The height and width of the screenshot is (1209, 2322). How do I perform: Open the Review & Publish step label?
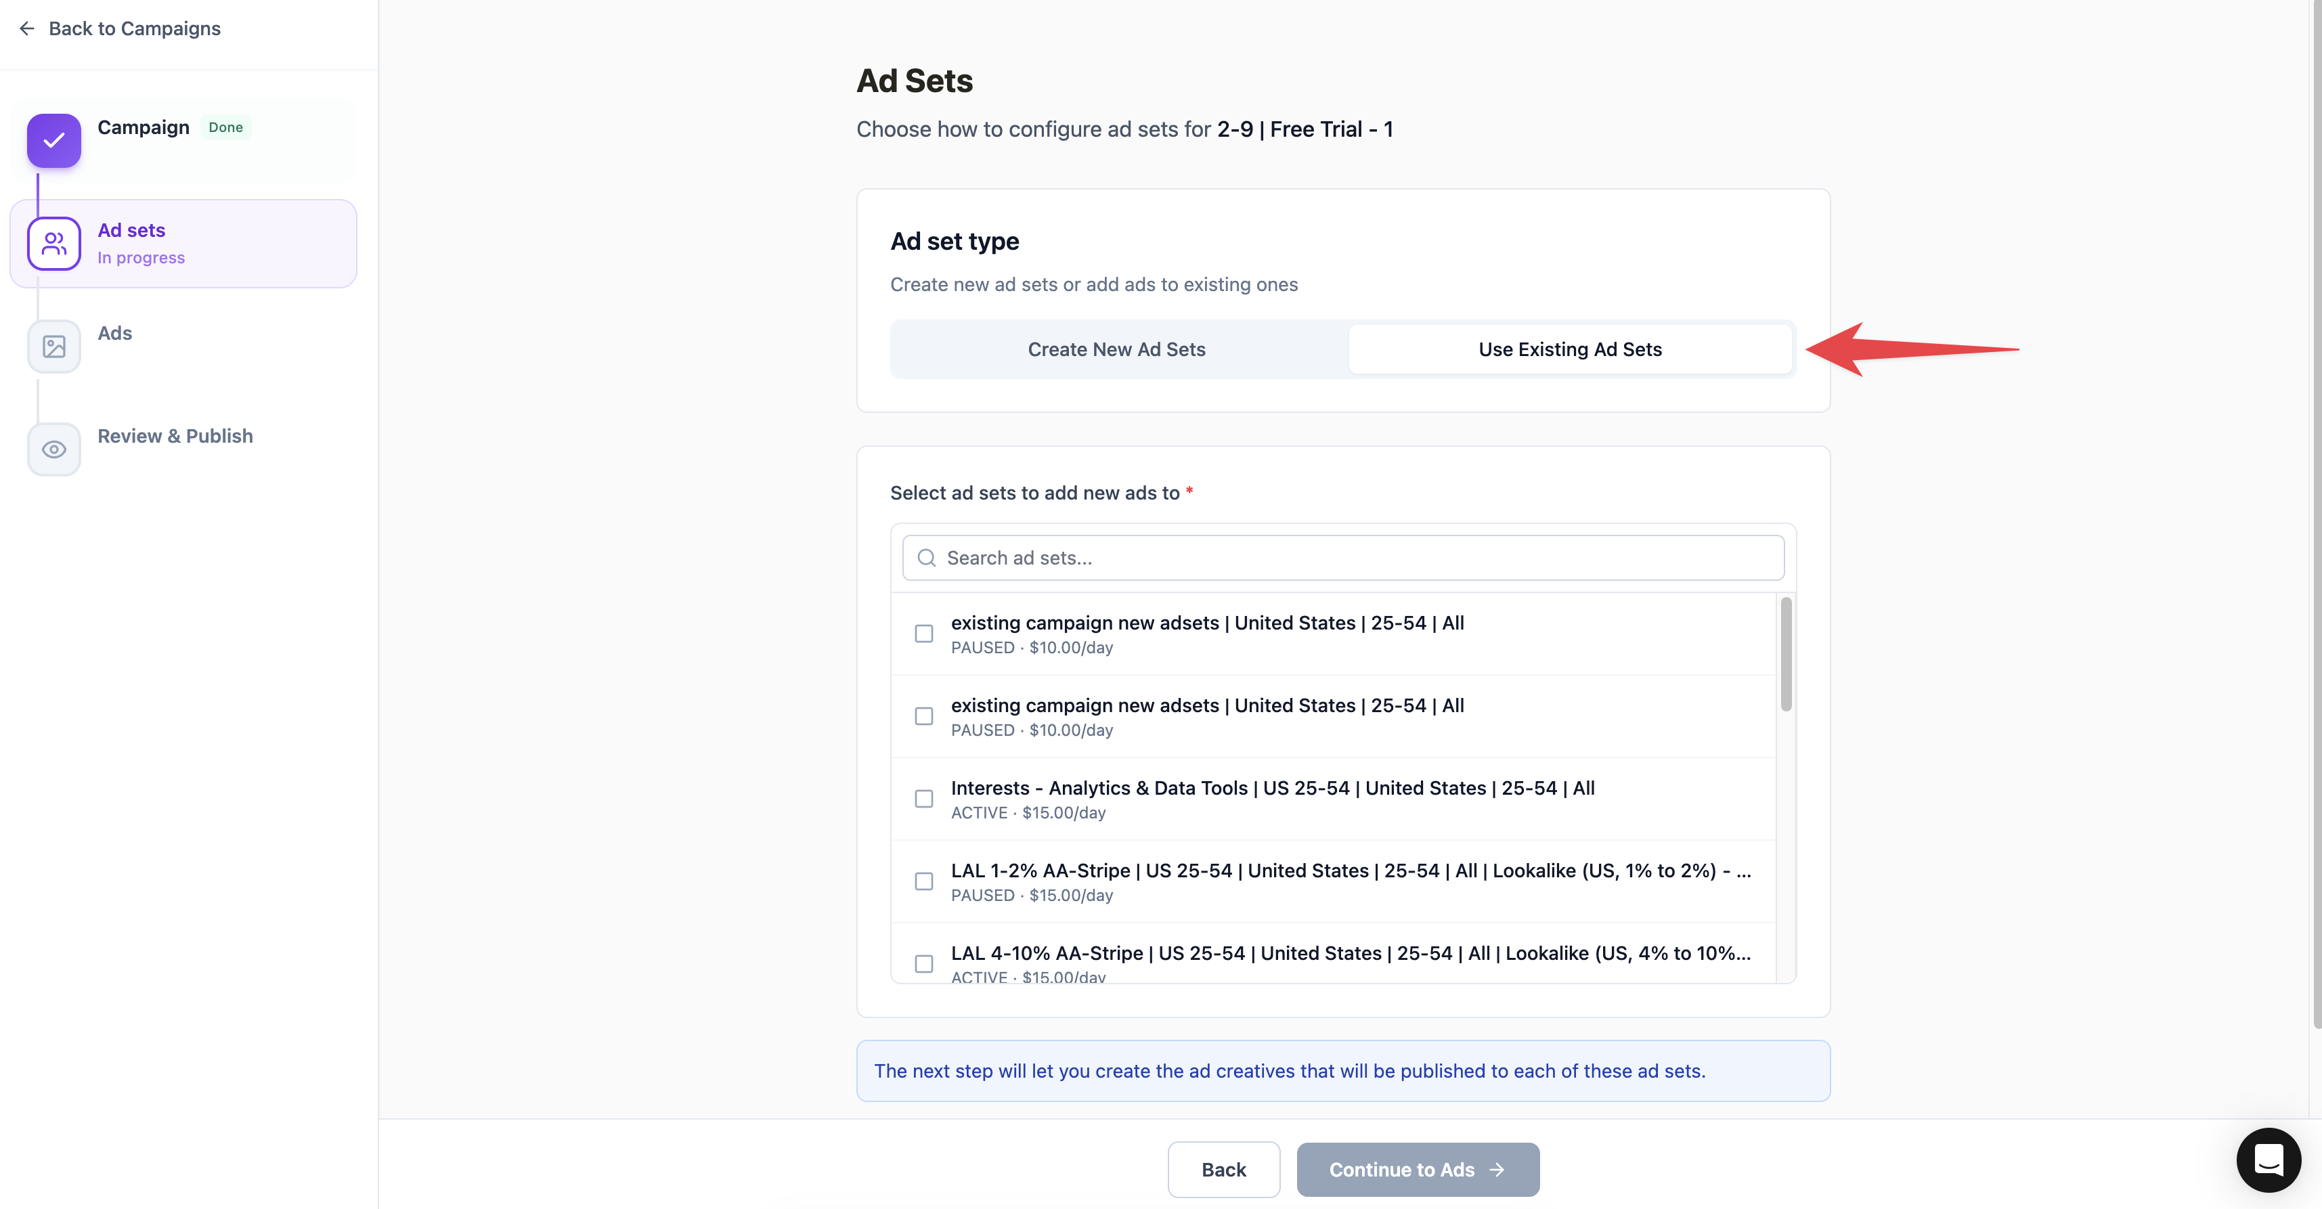(x=175, y=437)
